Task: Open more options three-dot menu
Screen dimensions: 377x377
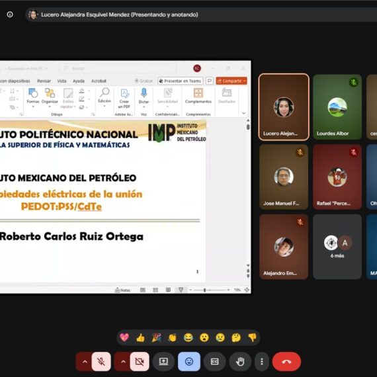Action: 262,361
